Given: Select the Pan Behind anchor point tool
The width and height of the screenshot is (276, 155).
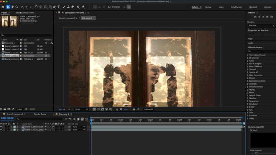Looking at the screenshot, I should click(41, 7).
